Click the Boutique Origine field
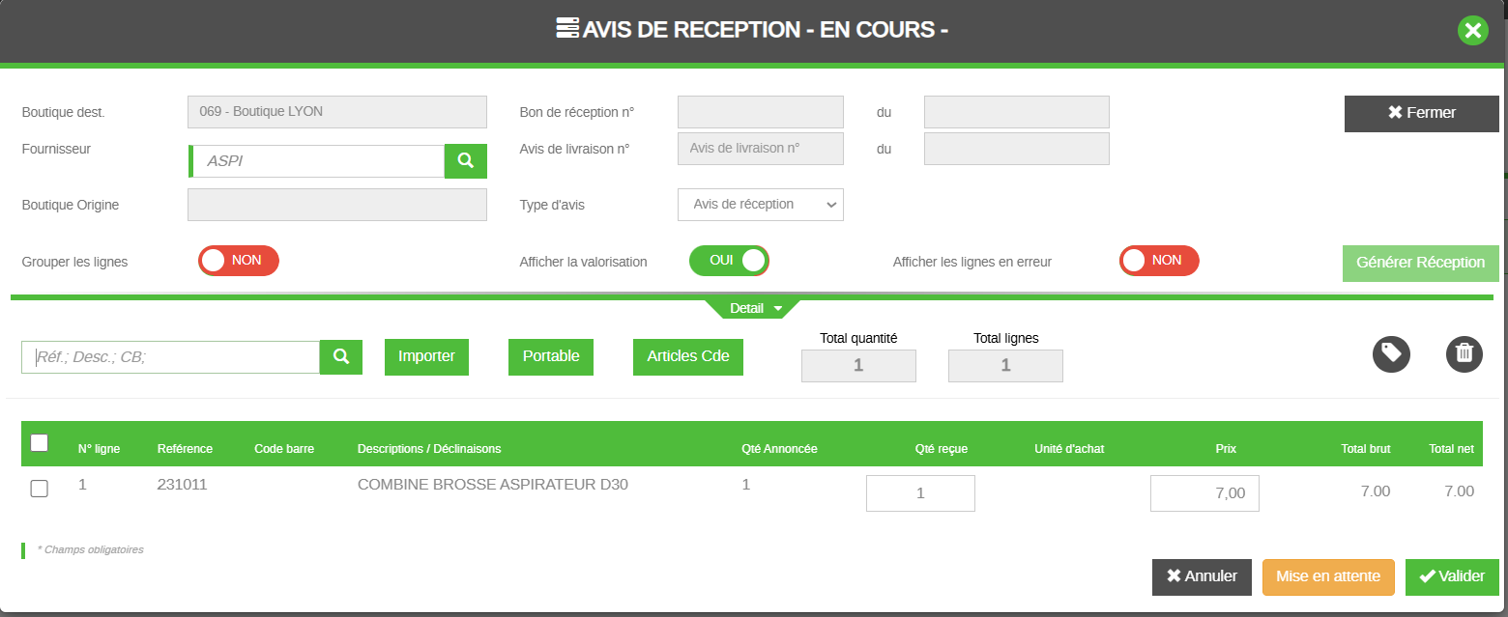Viewport: 1508px width, 617px height. (337, 205)
